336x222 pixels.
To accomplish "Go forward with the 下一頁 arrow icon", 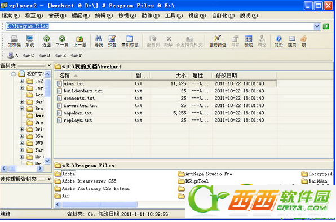I will click(x=62, y=41).
